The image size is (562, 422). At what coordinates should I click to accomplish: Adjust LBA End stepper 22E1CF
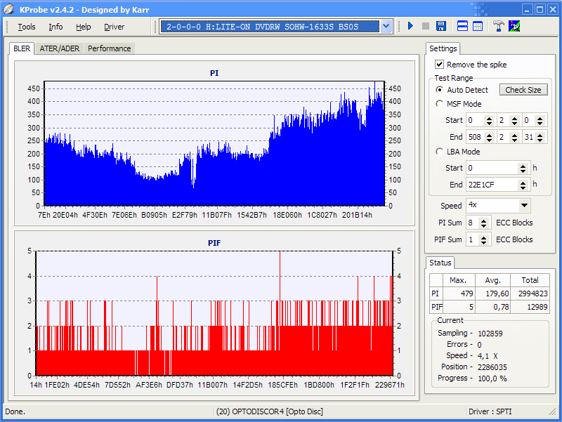pyautogui.click(x=523, y=185)
